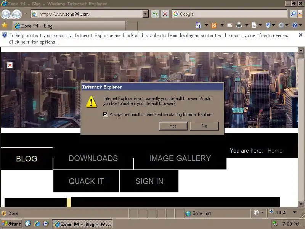This screenshot has width=305, height=229.
Task: Expand the Protected Mode dropdown in status bar
Action: [x=262, y=213]
